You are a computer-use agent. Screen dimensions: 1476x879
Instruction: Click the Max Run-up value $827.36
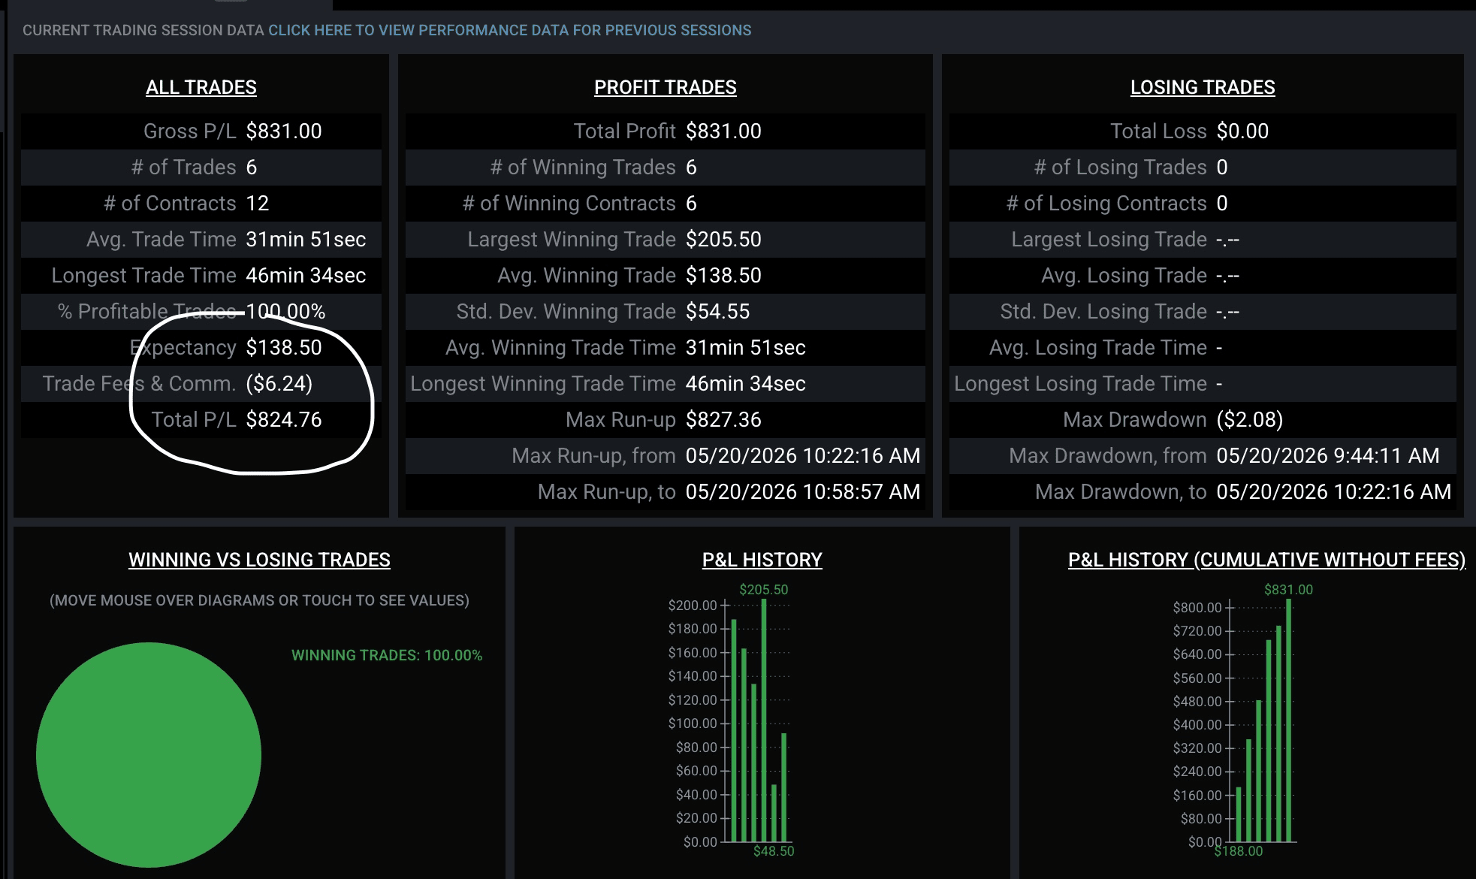pos(723,419)
